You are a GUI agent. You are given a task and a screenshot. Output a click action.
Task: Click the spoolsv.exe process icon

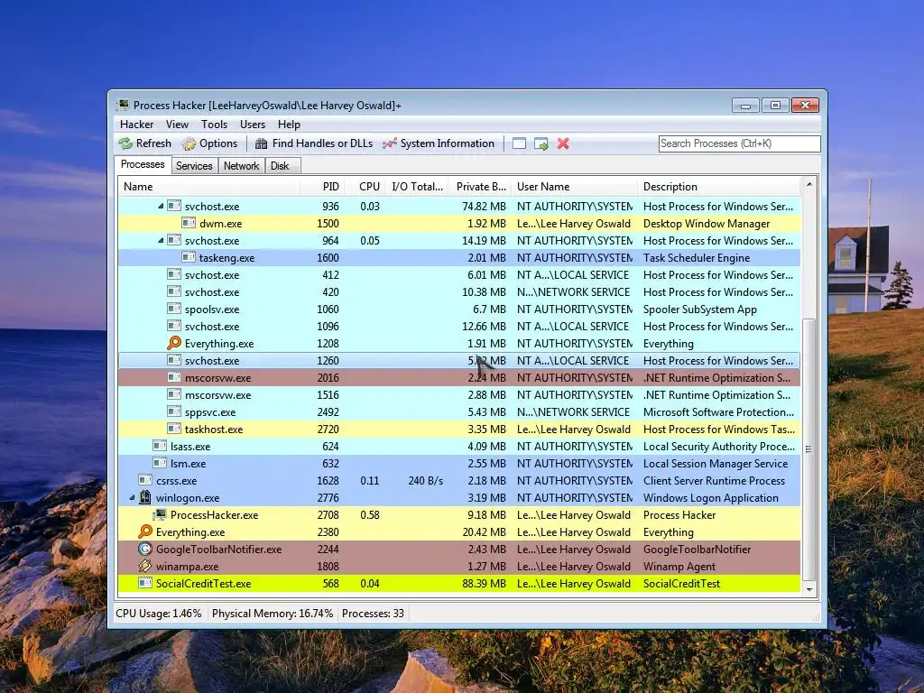(174, 309)
